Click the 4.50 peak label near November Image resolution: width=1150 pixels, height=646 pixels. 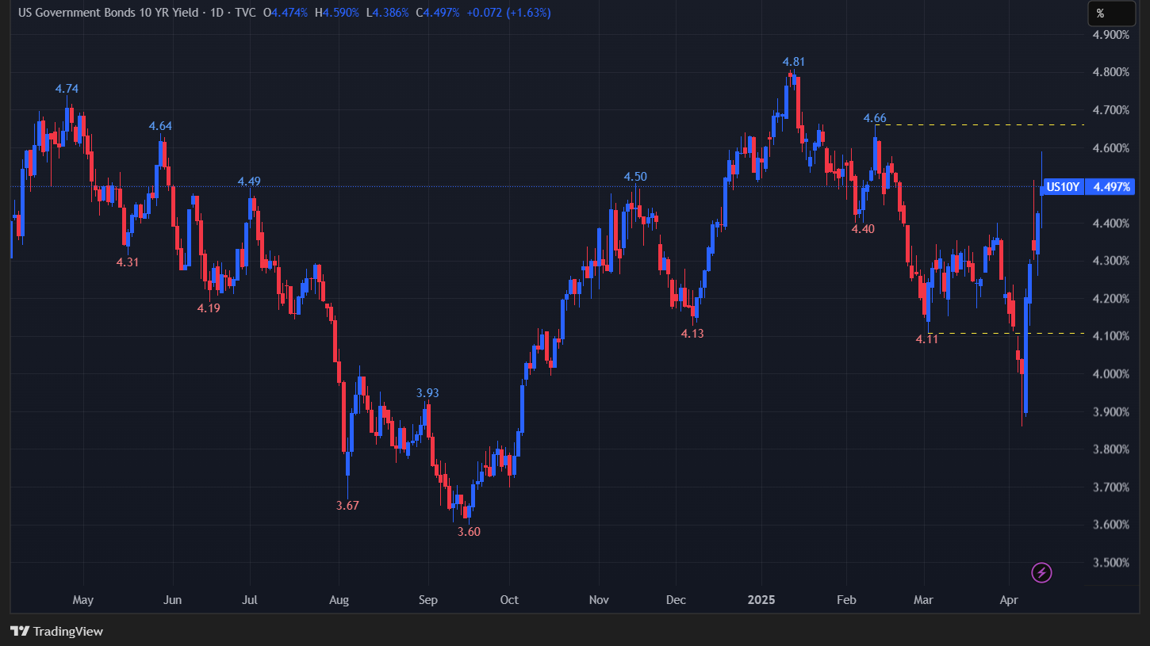[635, 177]
